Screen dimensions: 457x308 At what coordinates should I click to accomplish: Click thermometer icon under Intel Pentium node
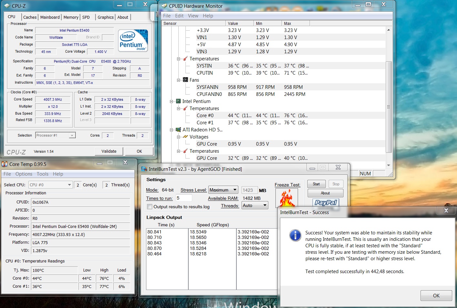tap(185, 108)
